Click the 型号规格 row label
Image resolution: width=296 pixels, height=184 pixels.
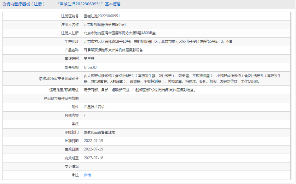pyautogui.click(x=71, y=67)
